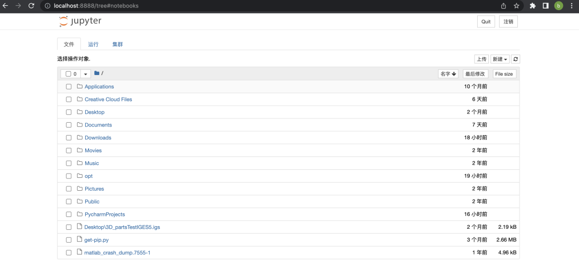The image size is (579, 262).
Task: Check the box next to Downloads folder
Action: (x=69, y=138)
